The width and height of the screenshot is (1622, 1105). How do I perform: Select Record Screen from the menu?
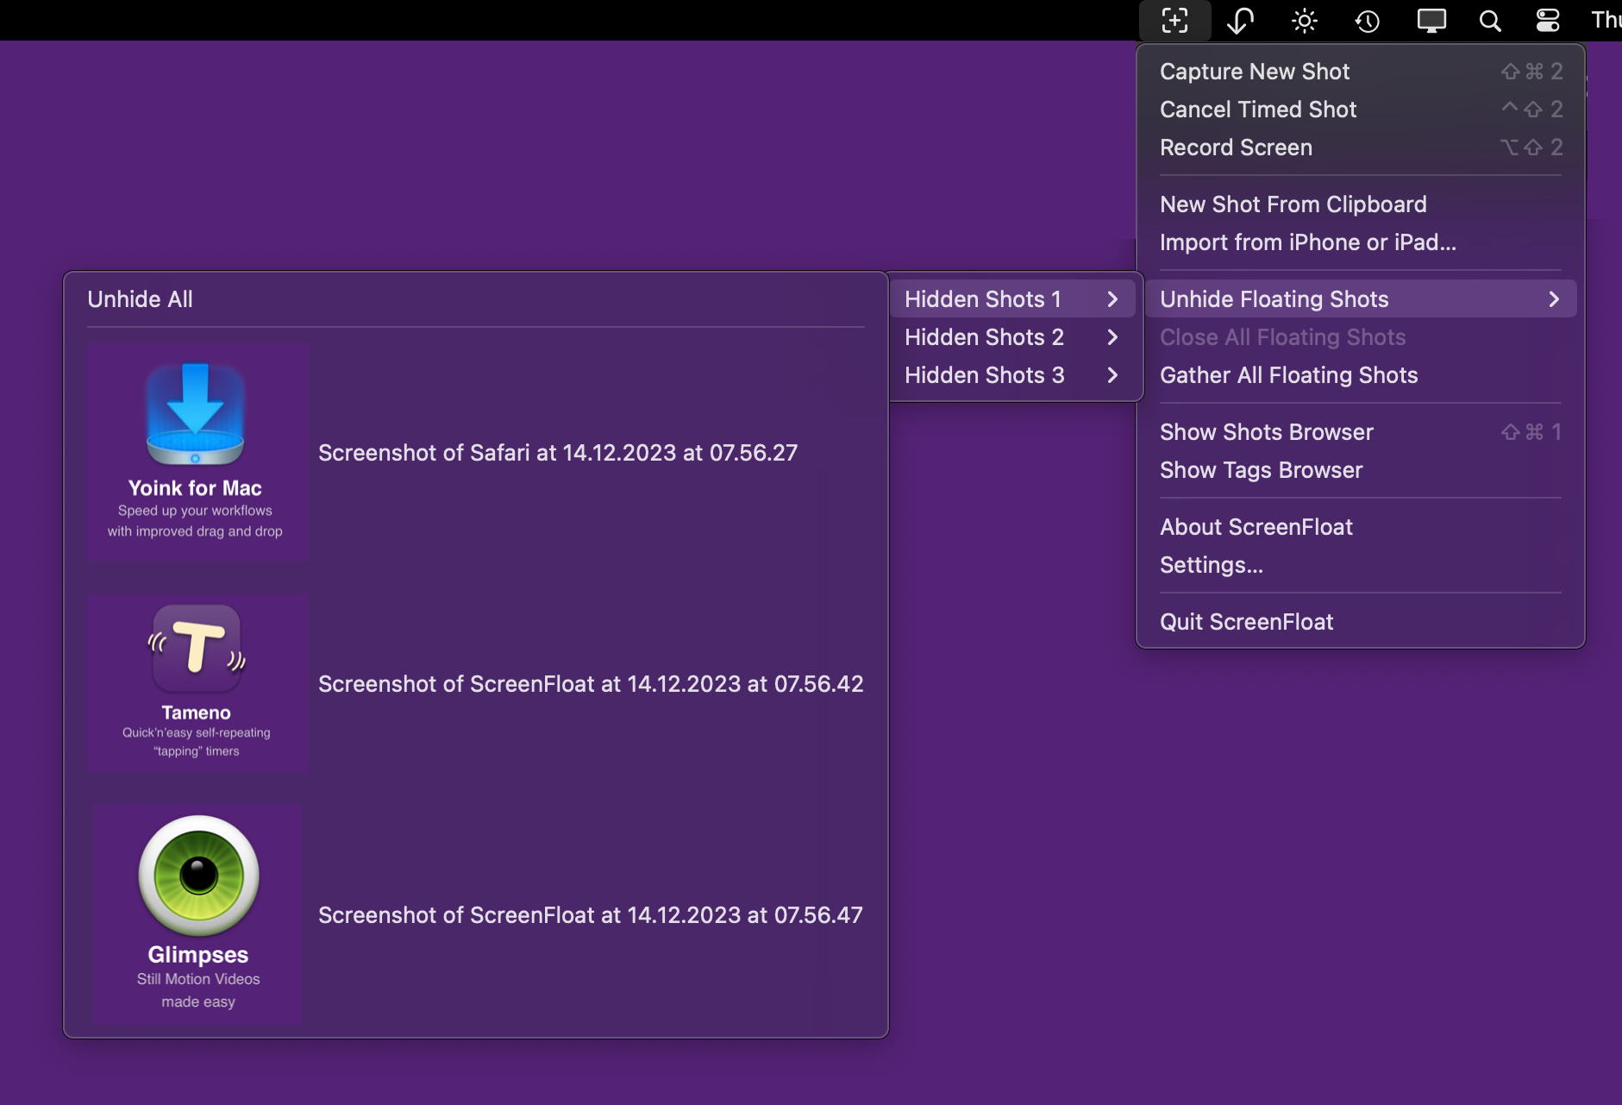click(x=1236, y=148)
